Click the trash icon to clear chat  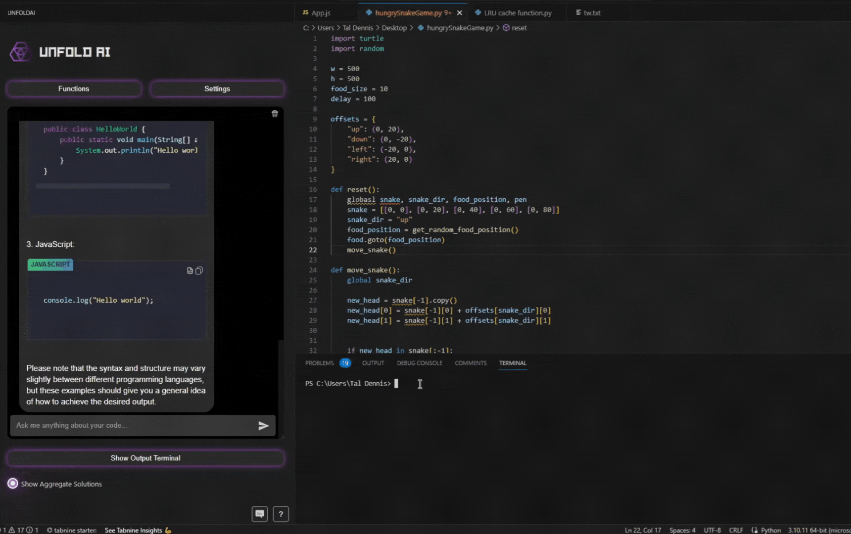[x=275, y=114]
